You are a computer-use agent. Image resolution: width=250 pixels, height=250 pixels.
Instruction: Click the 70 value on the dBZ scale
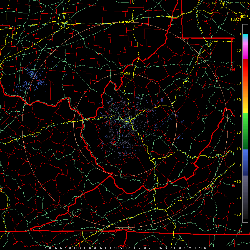239,50
